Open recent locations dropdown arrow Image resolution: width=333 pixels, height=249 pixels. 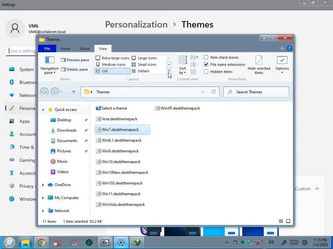point(61,92)
